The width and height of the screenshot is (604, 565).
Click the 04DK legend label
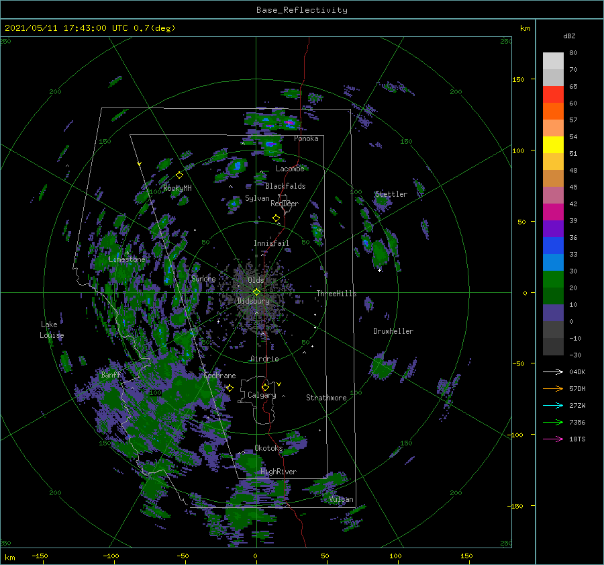[577, 372]
